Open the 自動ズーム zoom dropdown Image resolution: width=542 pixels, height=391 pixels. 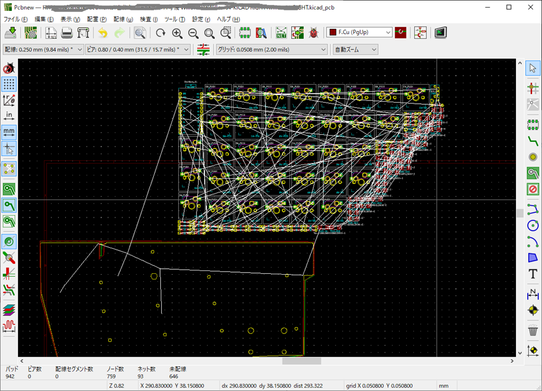pos(355,49)
